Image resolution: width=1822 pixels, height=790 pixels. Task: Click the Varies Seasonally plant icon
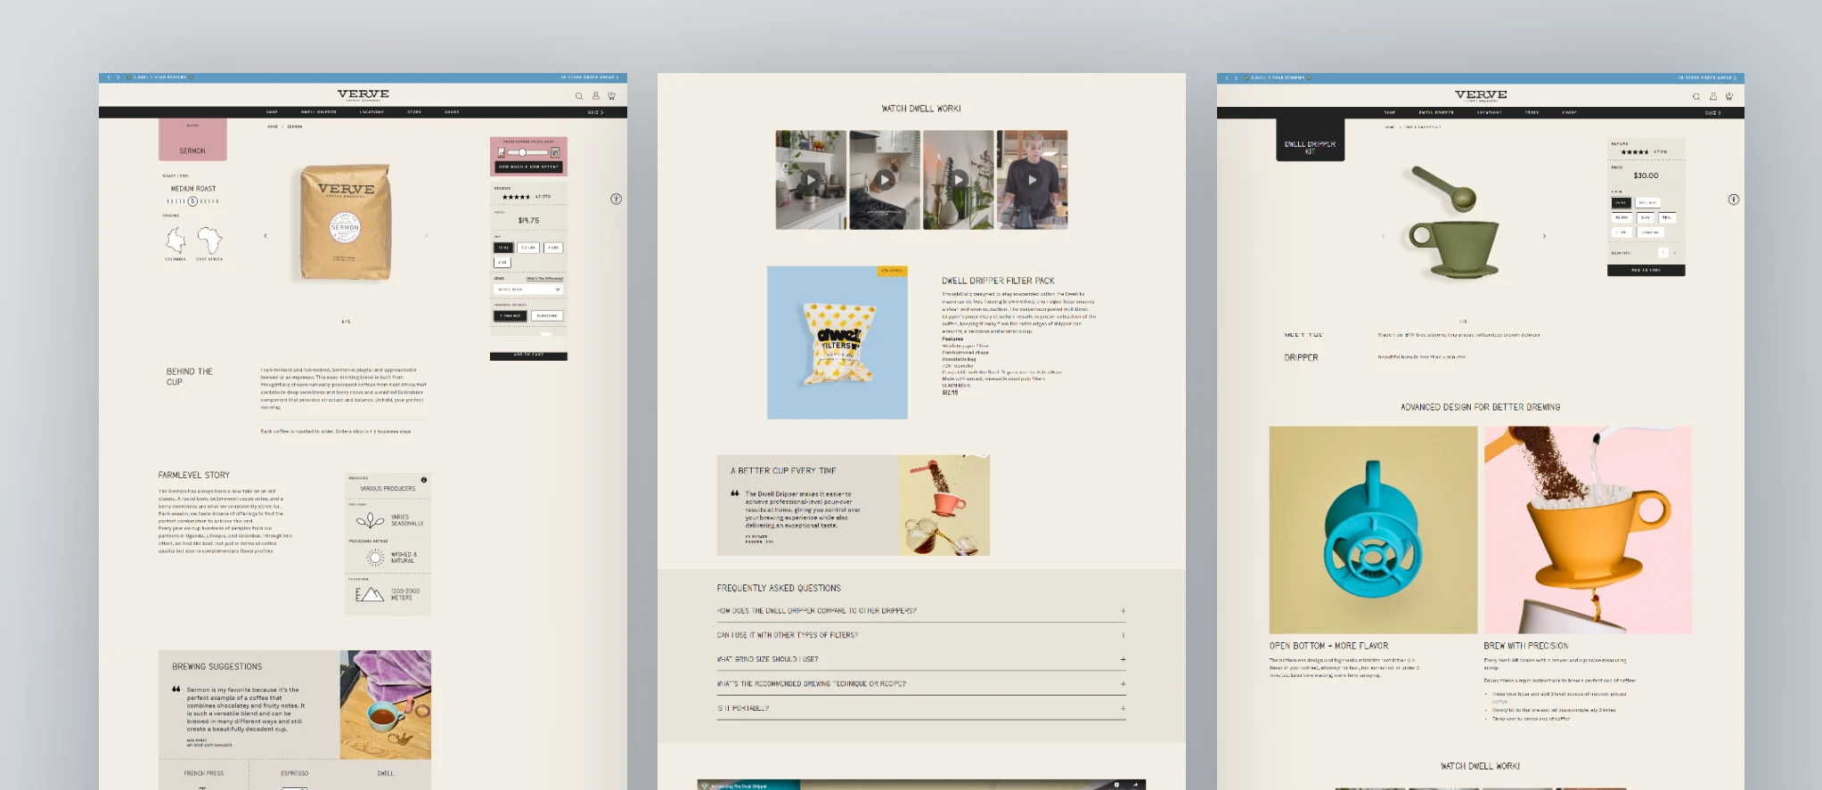pos(370,520)
